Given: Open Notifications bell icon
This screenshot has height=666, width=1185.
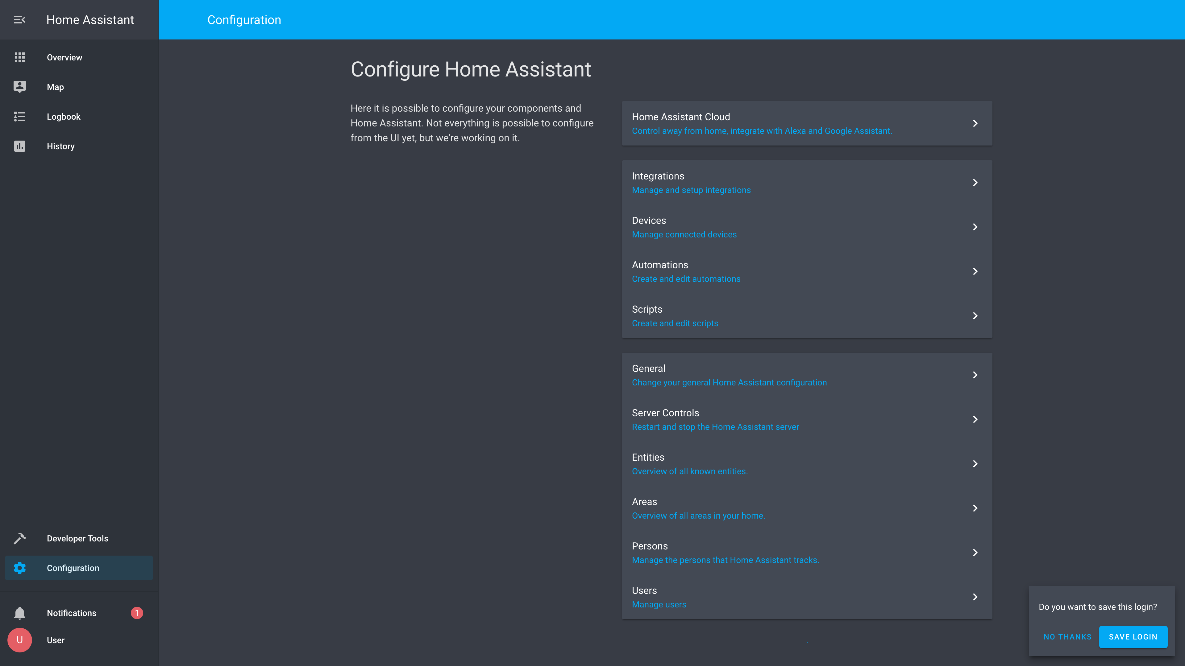Looking at the screenshot, I should [x=19, y=613].
